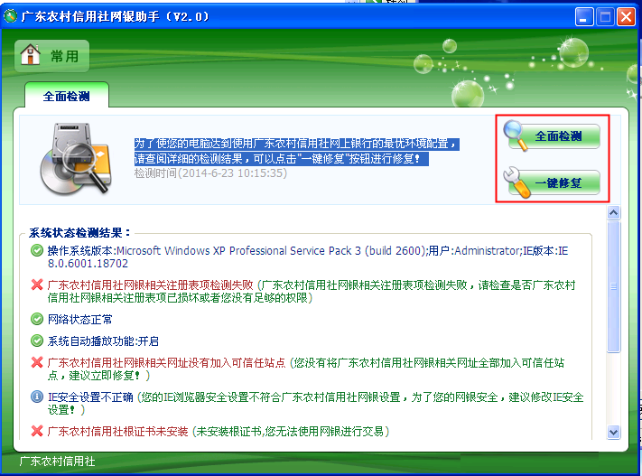Select the text IE安全设置不正确
642x476 pixels.
[x=90, y=397]
